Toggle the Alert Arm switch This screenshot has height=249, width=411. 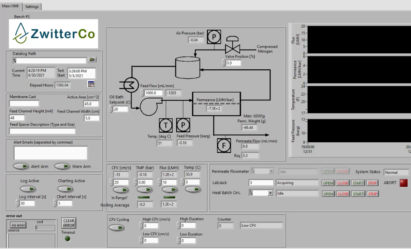point(21,166)
